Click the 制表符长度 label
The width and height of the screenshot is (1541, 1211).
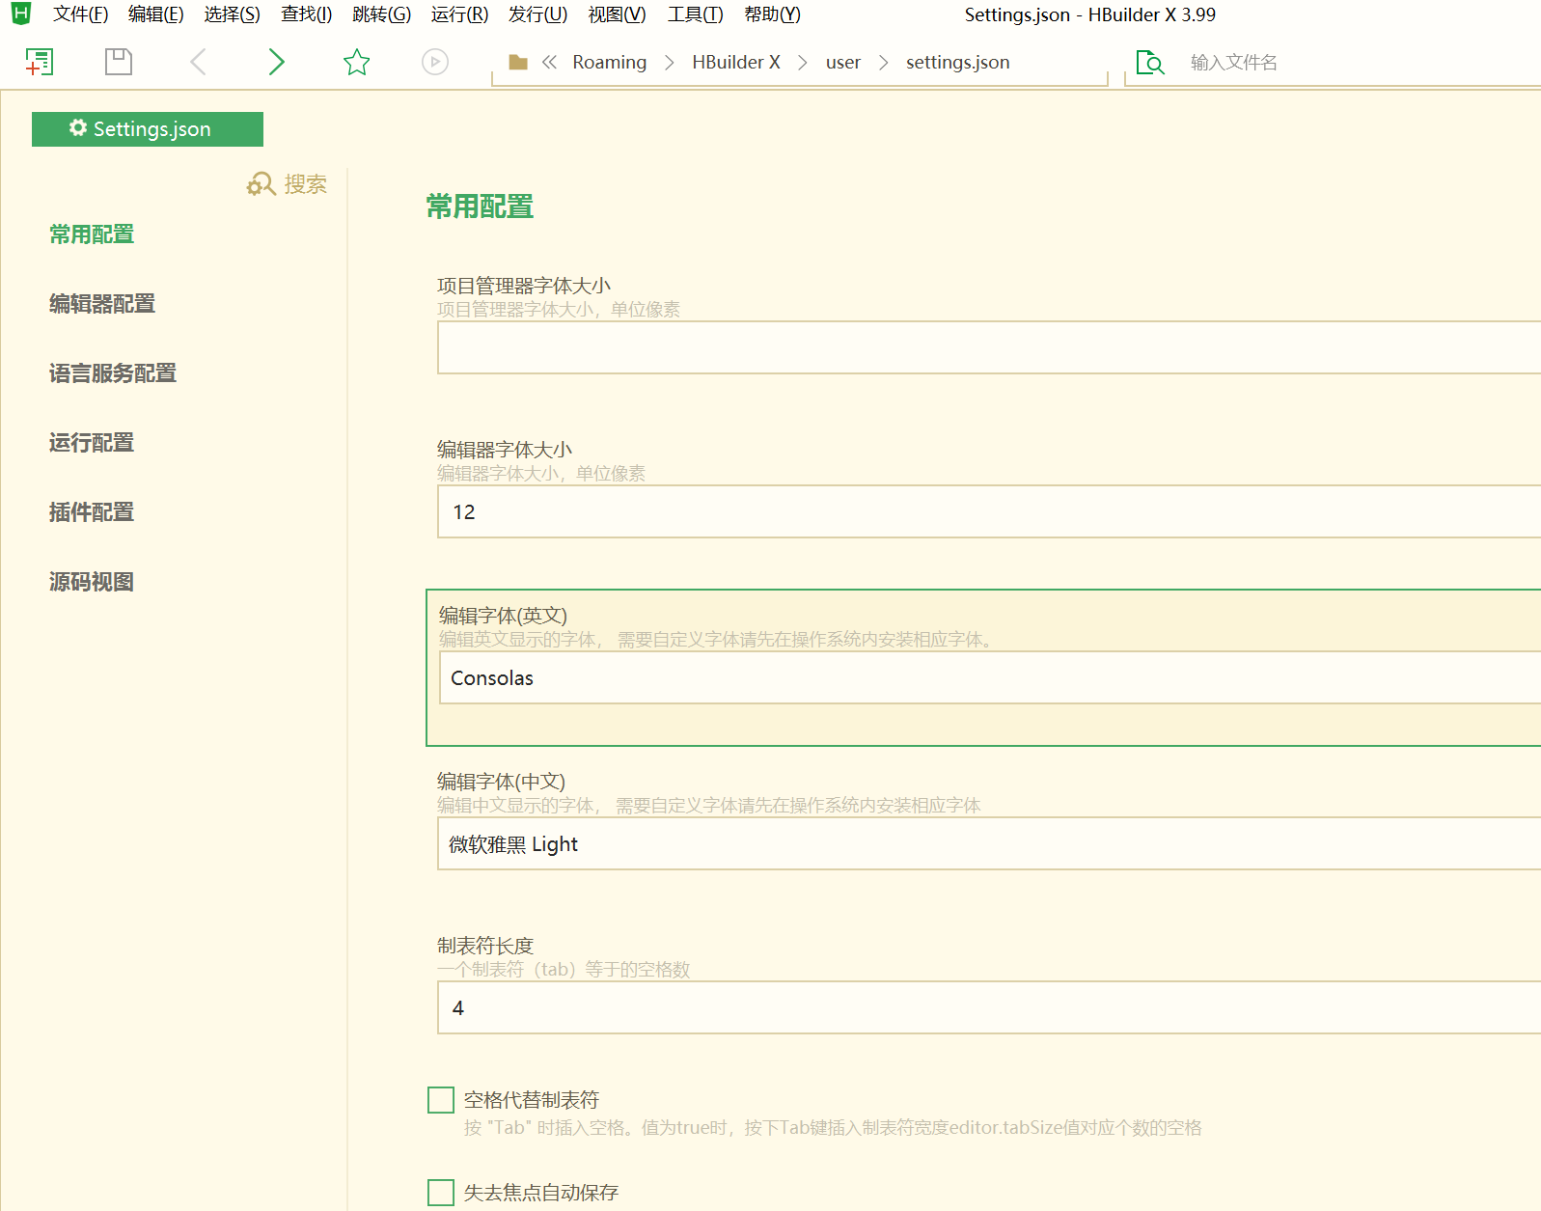(485, 946)
